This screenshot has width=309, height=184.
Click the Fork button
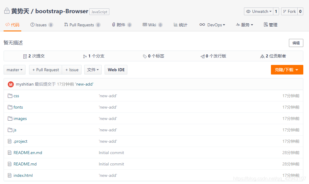290,11
